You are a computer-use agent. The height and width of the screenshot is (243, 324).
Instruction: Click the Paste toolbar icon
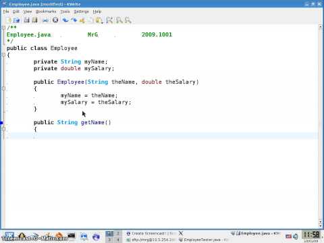click(x=99, y=20)
